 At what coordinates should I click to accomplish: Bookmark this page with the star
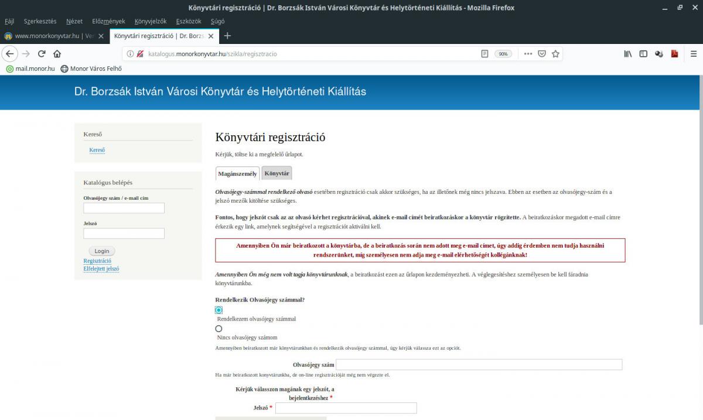[x=555, y=53]
